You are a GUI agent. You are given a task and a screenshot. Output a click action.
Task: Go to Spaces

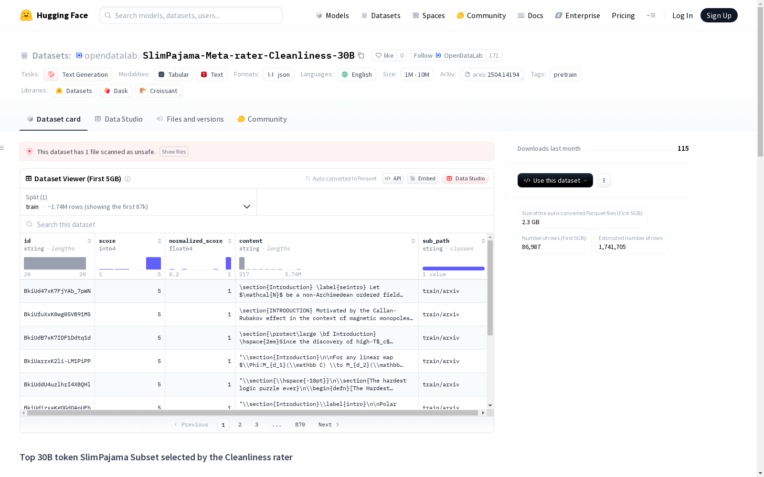click(429, 15)
